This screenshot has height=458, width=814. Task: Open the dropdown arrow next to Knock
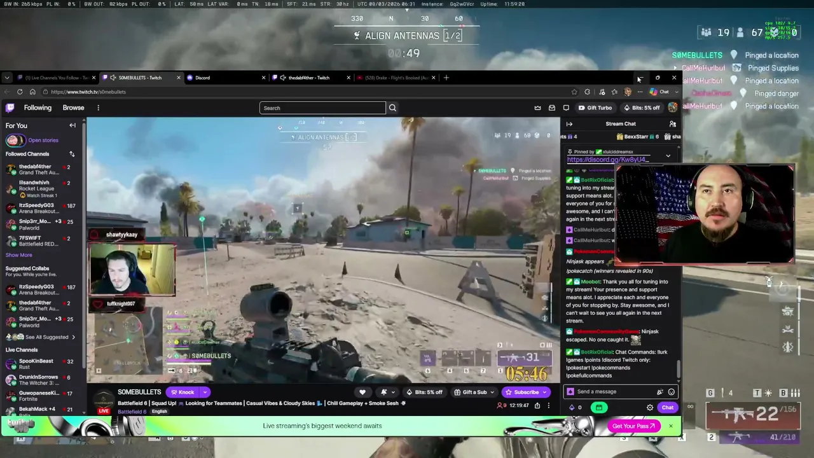[204, 392]
